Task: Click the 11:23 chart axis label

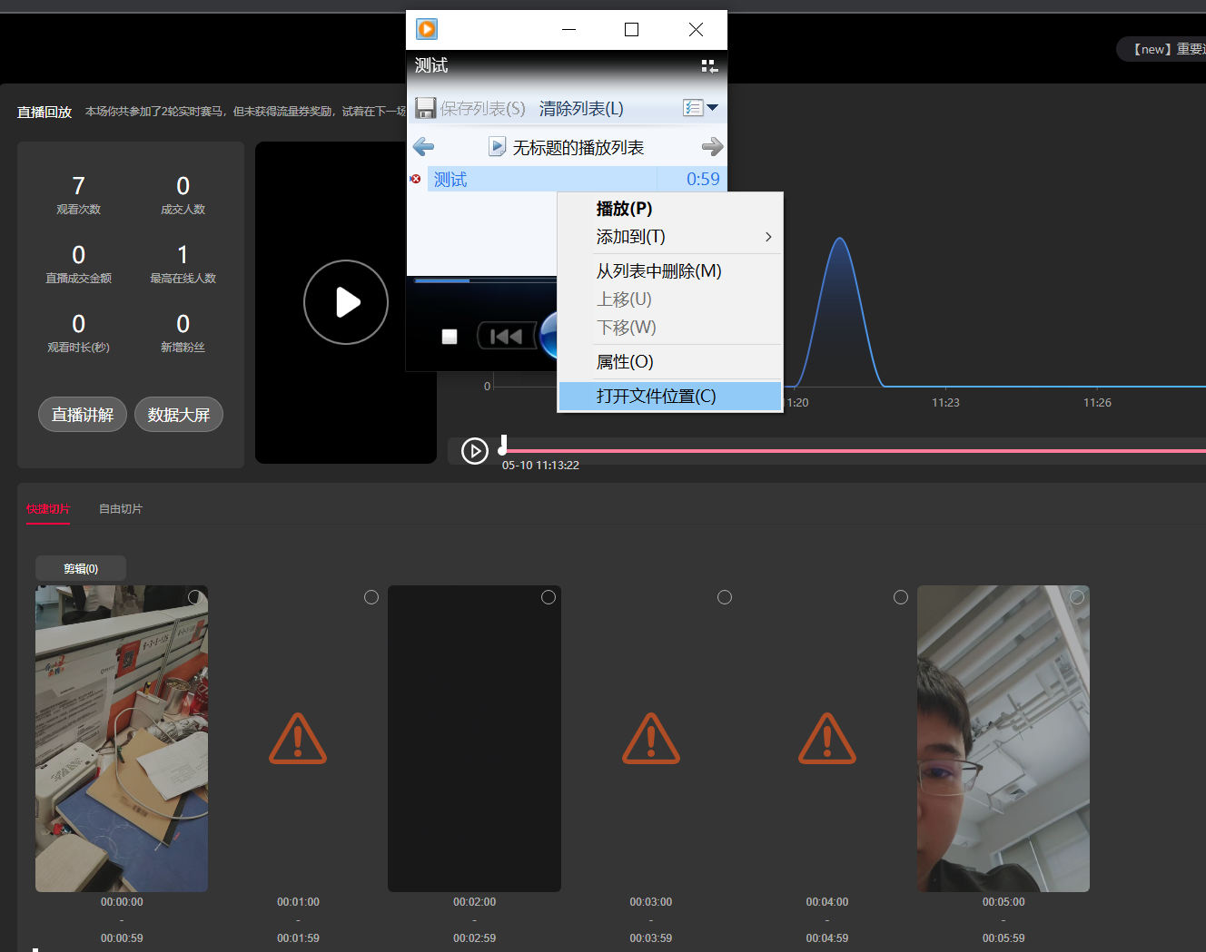Action: pyautogui.click(x=945, y=402)
